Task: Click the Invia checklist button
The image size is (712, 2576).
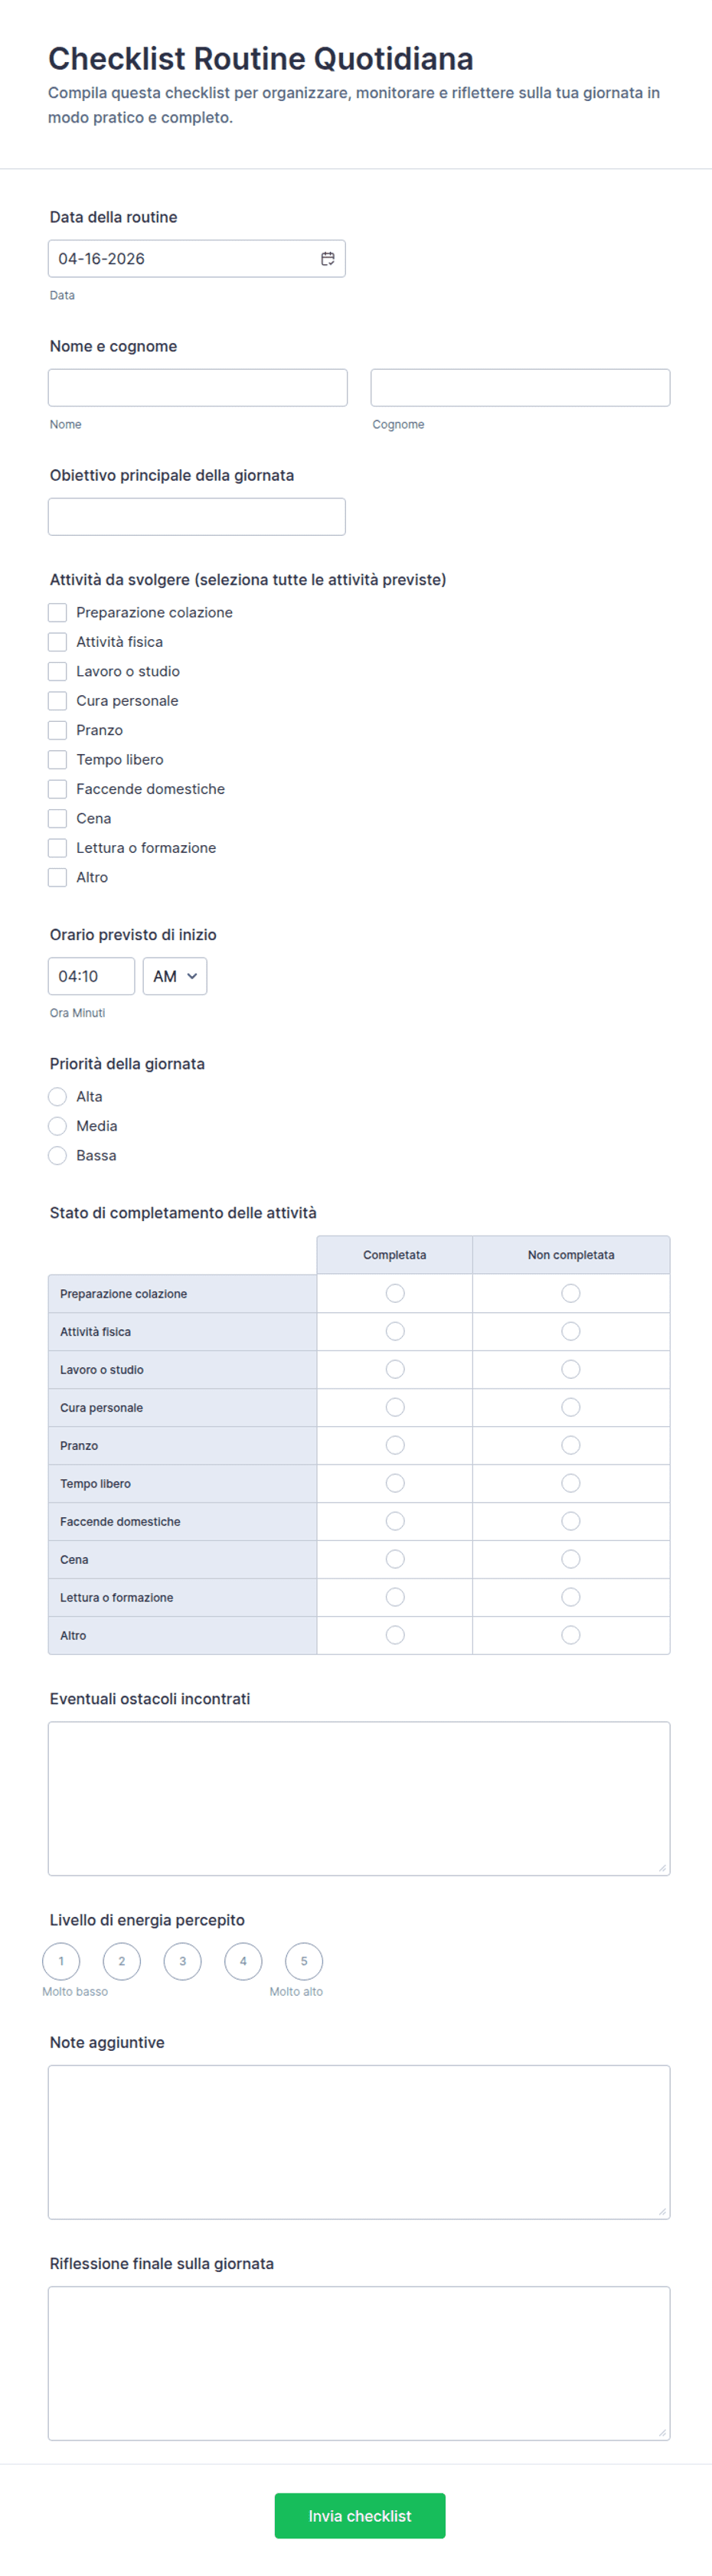Action: tap(360, 2515)
